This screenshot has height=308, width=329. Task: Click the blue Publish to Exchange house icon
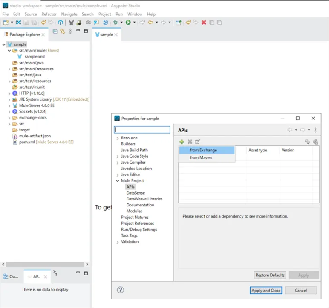61,23
